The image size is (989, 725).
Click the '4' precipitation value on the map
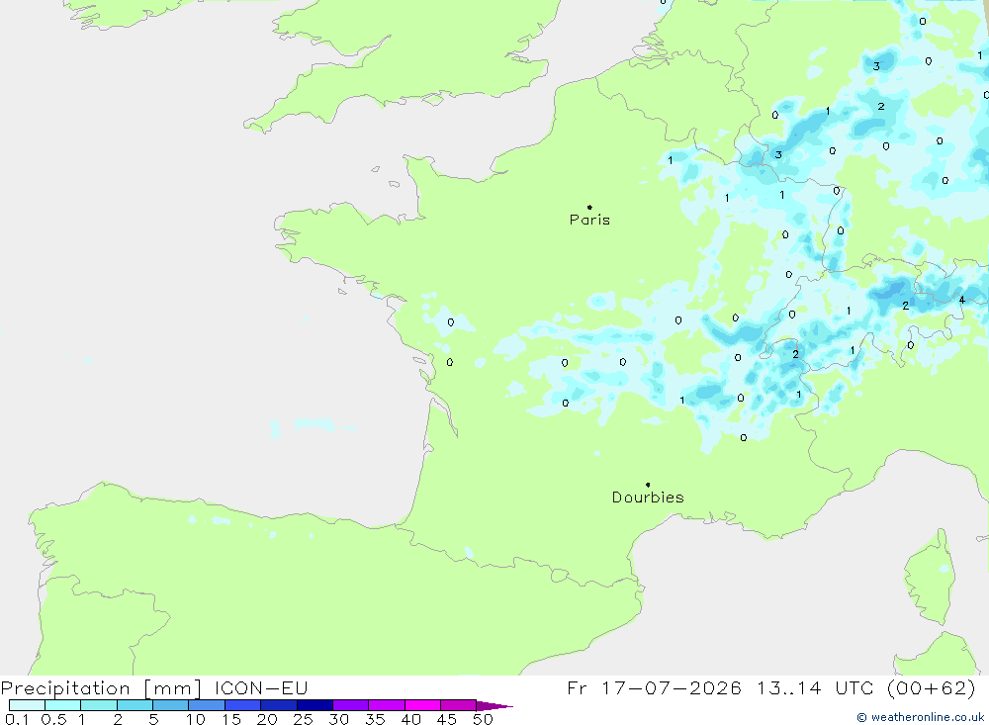click(962, 301)
